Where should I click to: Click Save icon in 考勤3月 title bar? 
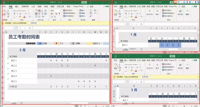(116, 56)
